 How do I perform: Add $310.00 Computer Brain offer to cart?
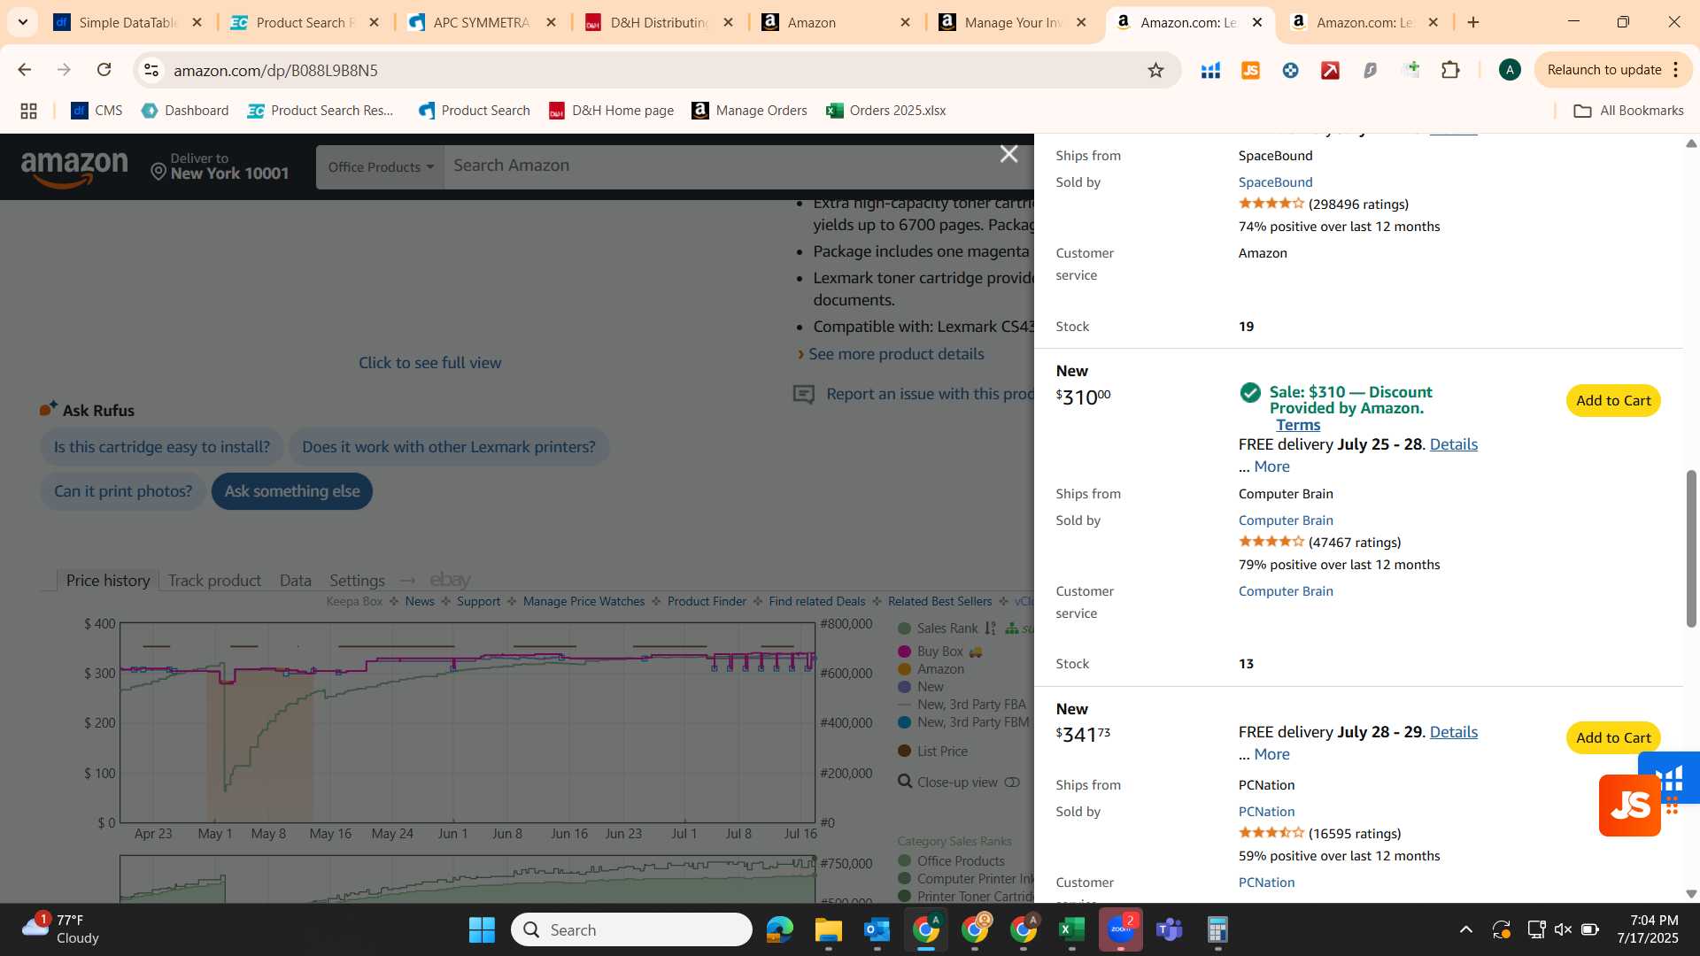[x=1612, y=401]
